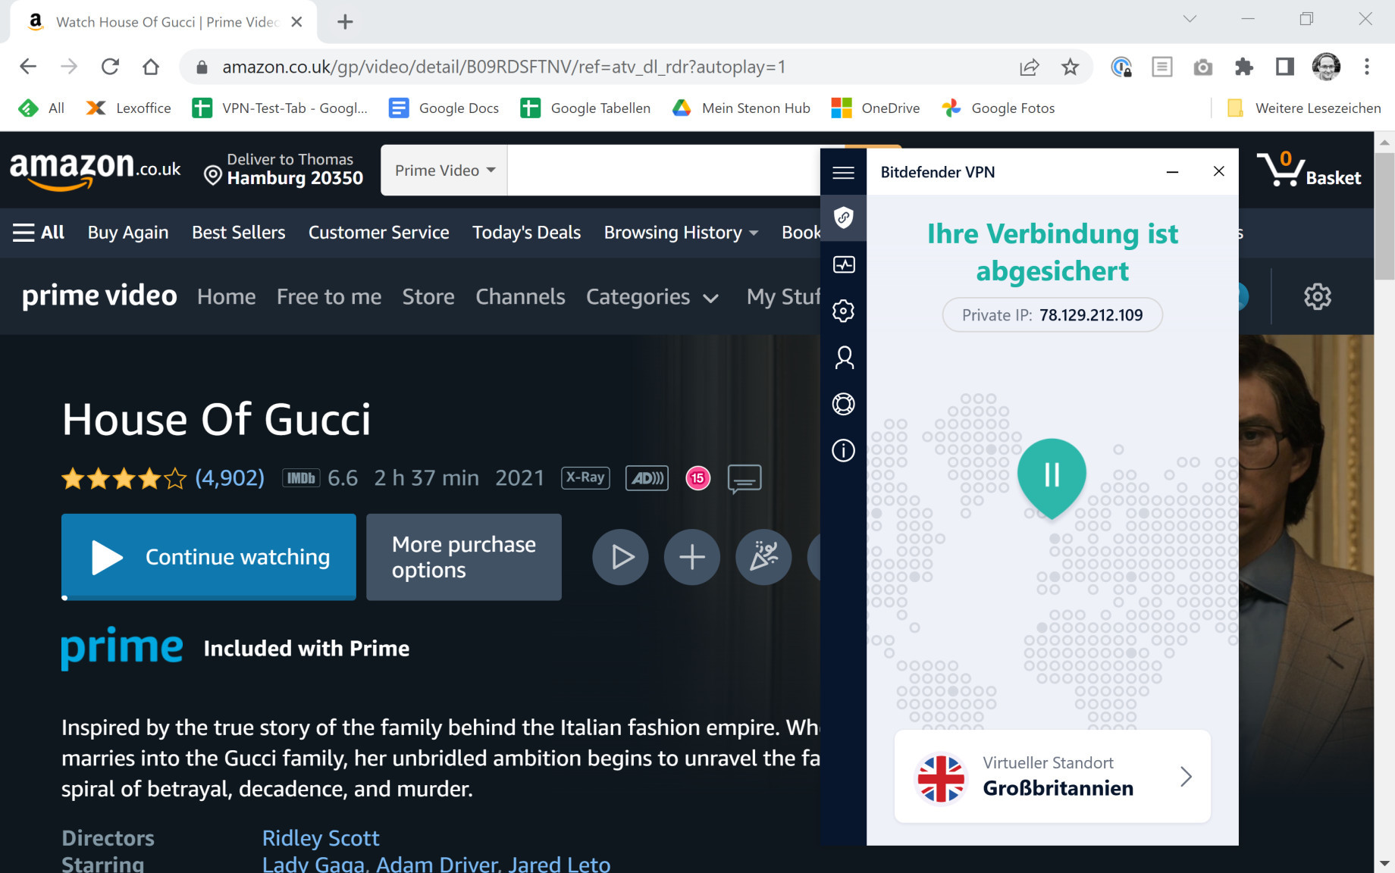The image size is (1395, 873).
Task: Open Bitdefender VPN settings gear
Action: click(x=843, y=311)
